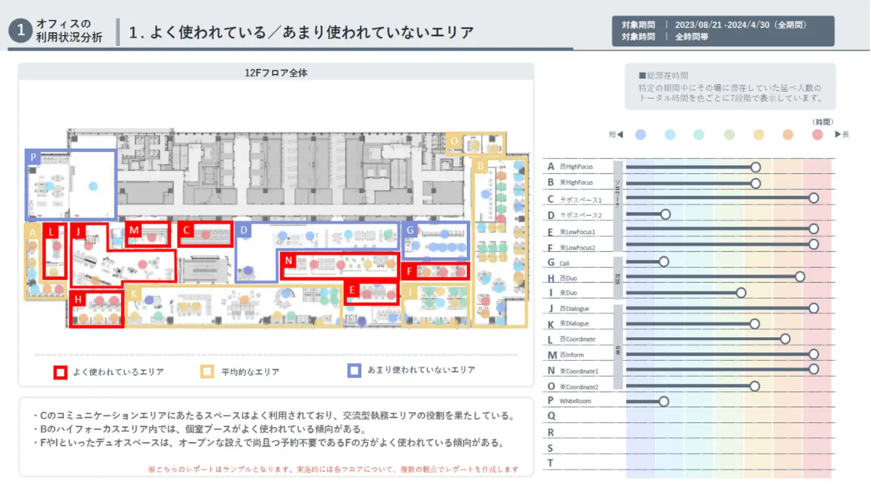Click the blue 'あまり使われていないエリア' legend square
This screenshot has height=488, width=871.
(x=354, y=371)
